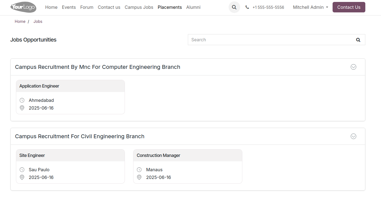Click the YourLogo site logo
The height and width of the screenshot is (212, 381).
tap(23, 7)
